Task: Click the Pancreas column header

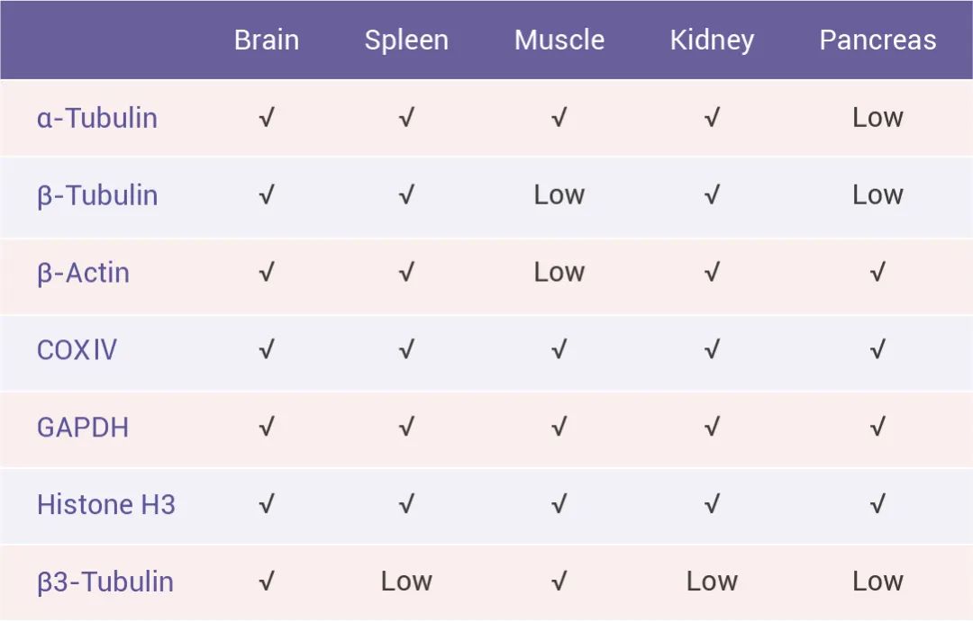Action: pyautogui.click(x=878, y=41)
